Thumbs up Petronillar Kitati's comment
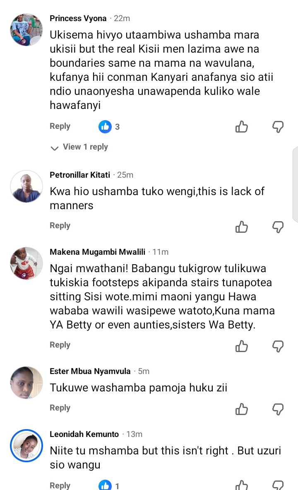 pos(241,226)
